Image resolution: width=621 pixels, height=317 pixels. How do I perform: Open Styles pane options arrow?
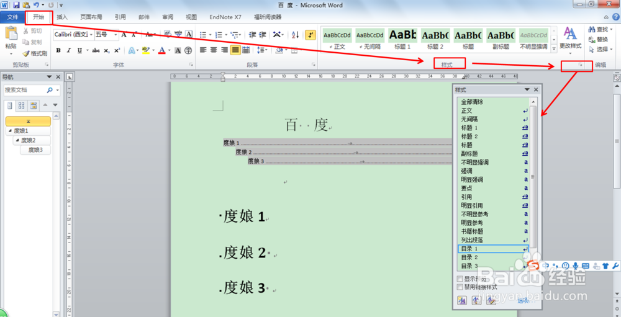[527, 90]
